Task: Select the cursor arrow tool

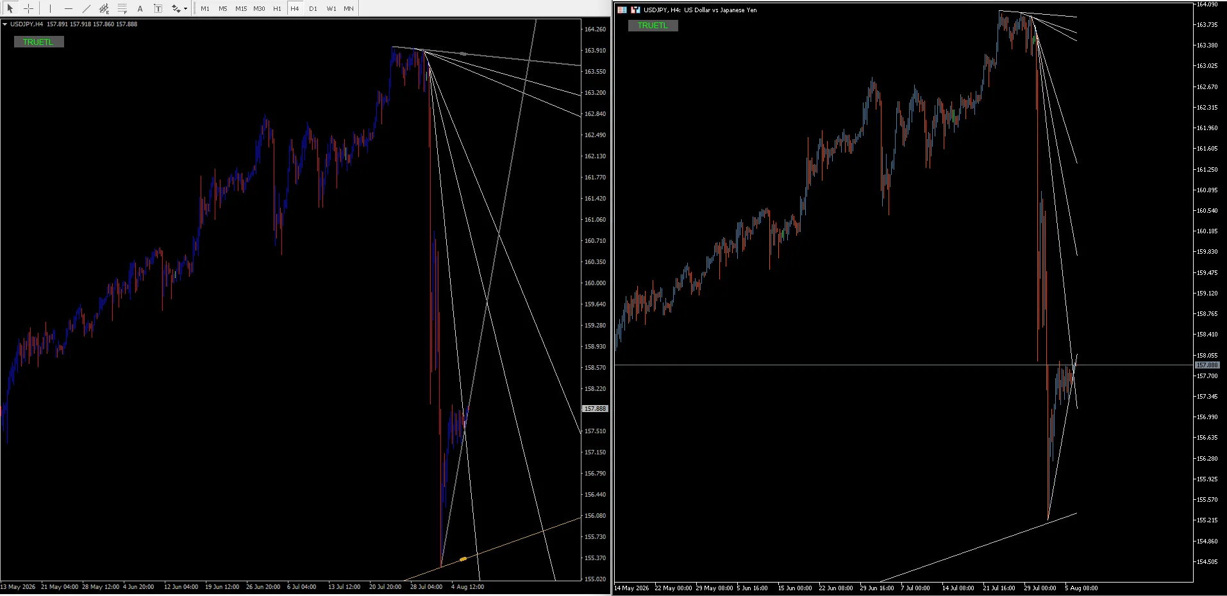Action: 10,9
